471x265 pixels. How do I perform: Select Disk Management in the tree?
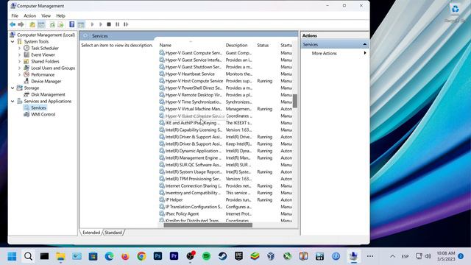(x=48, y=94)
